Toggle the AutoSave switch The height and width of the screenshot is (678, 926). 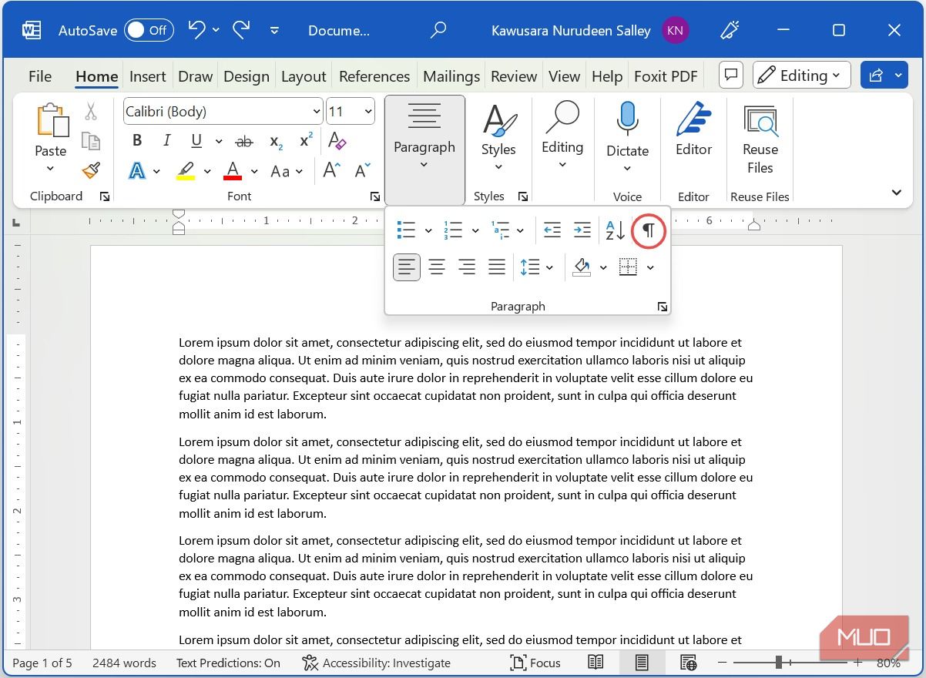(x=149, y=31)
